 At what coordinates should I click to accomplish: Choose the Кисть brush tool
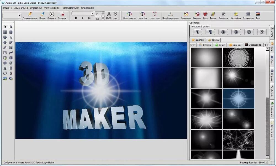click(43, 15)
